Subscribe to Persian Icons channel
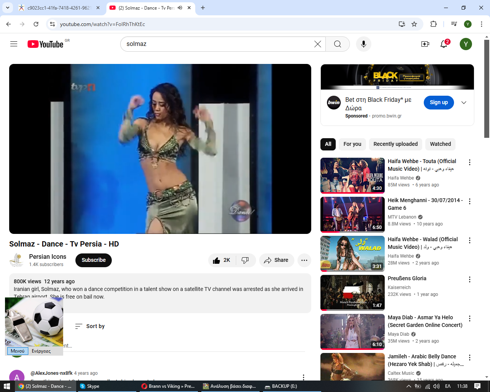This screenshot has width=490, height=392. click(x=93, y=260)
